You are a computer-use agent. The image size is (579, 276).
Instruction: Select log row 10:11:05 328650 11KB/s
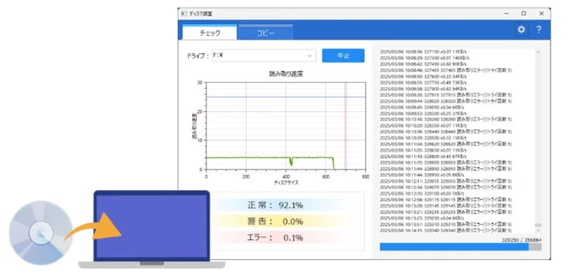point(423,150)
